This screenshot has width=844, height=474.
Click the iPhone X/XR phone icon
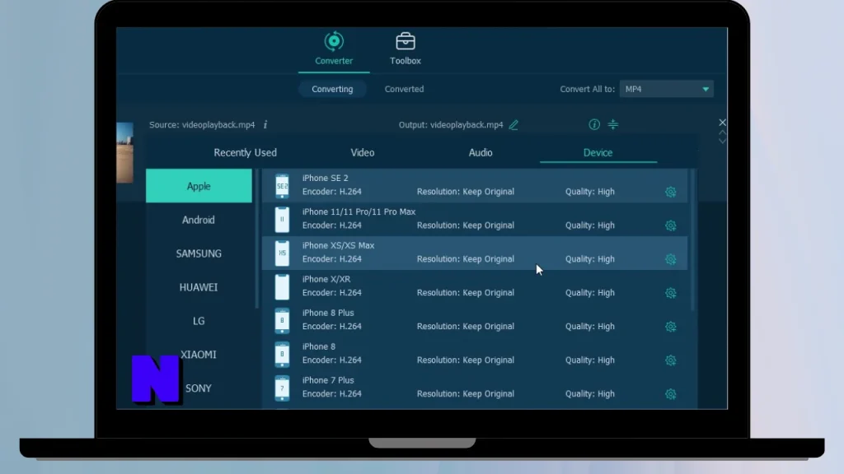[282, 287]
